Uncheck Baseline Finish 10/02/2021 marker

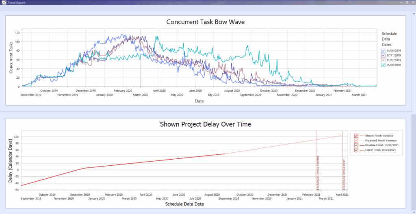click(356, 145)
